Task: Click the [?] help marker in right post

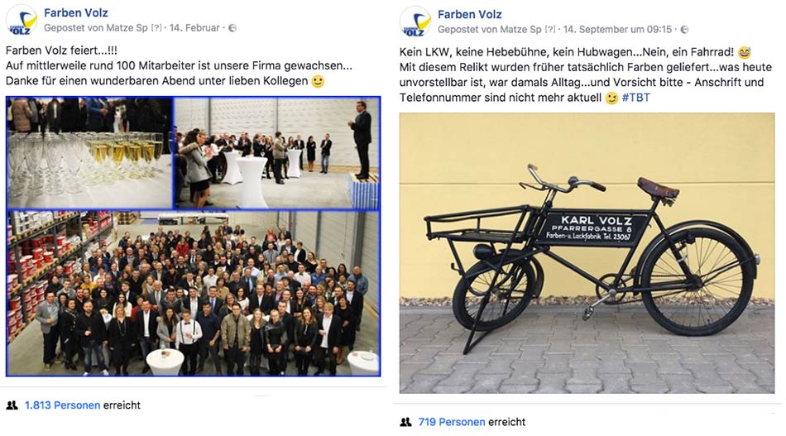Action: tap(550, 30)
